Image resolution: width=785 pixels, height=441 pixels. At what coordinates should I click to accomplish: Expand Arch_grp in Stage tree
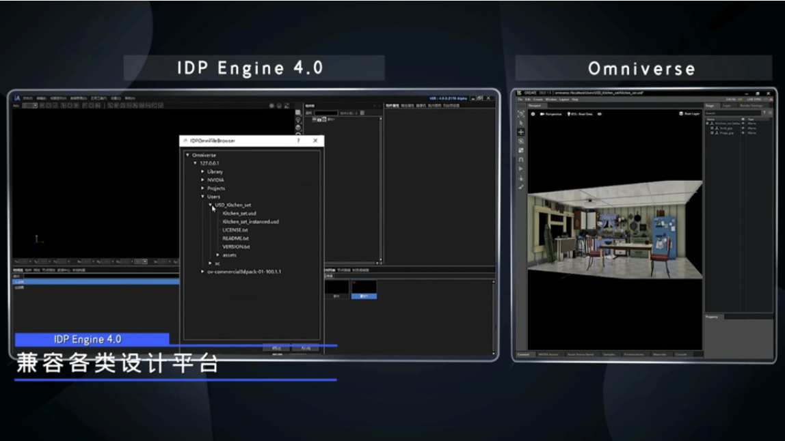point(712,128)
